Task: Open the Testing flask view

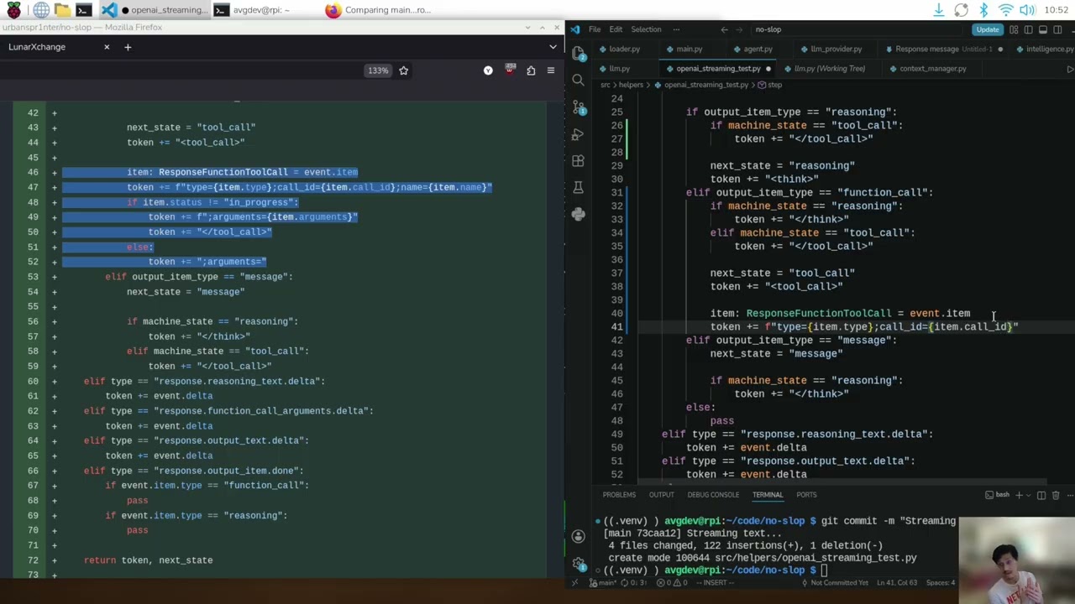Action: coord(578,188)
